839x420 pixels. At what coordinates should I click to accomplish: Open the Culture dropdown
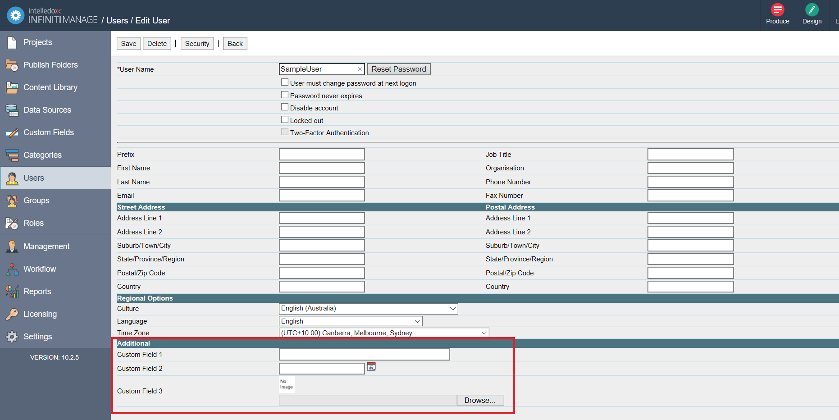point(369,309)
